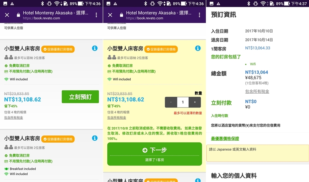This screenshot has width=309, height=182.
Task: Click the total NT$13,064 amount
Action: point(256,72)
